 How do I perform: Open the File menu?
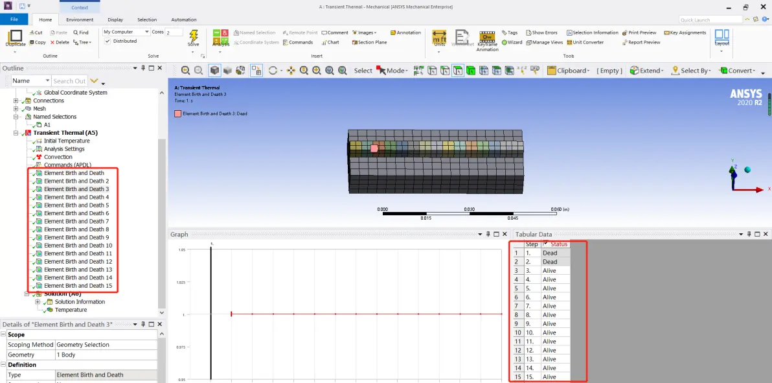[14, 19]
